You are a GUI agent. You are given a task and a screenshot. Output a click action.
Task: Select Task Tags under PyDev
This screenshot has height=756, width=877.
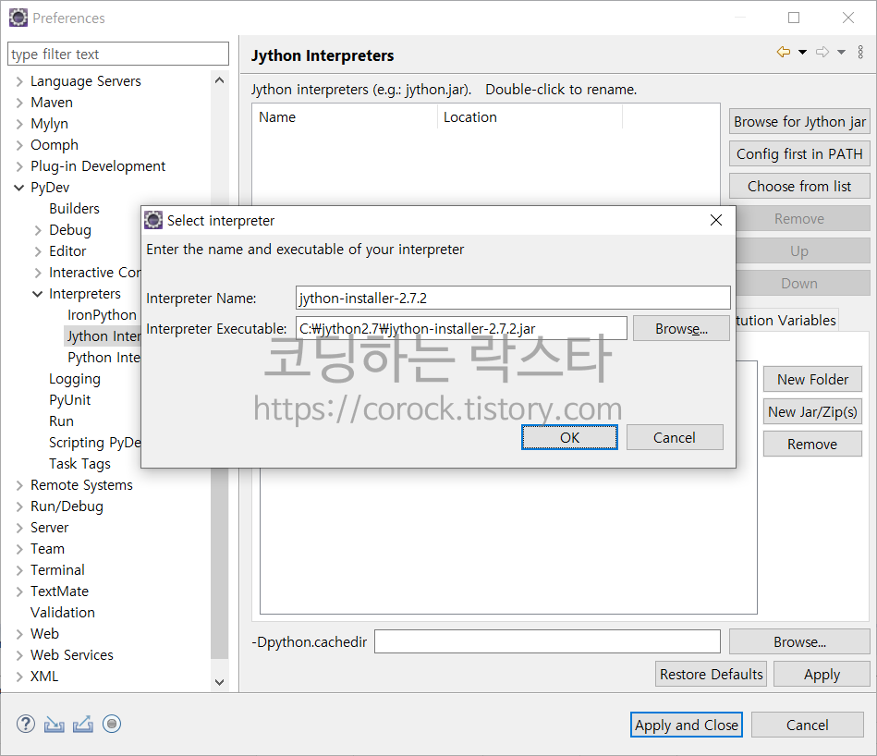pyautogui.click(x=80, y=464)
